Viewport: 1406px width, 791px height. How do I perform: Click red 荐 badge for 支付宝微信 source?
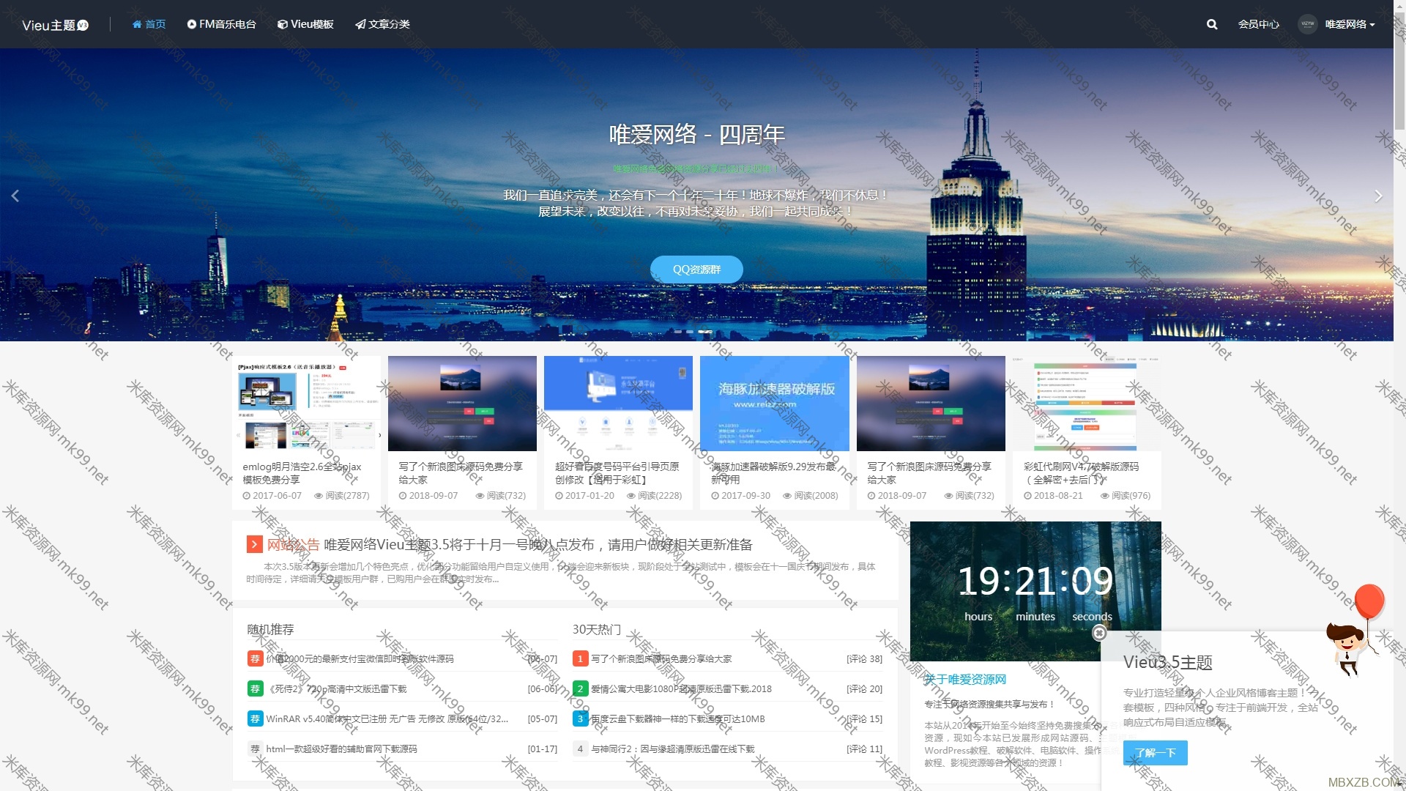click(x=255, y=658)
